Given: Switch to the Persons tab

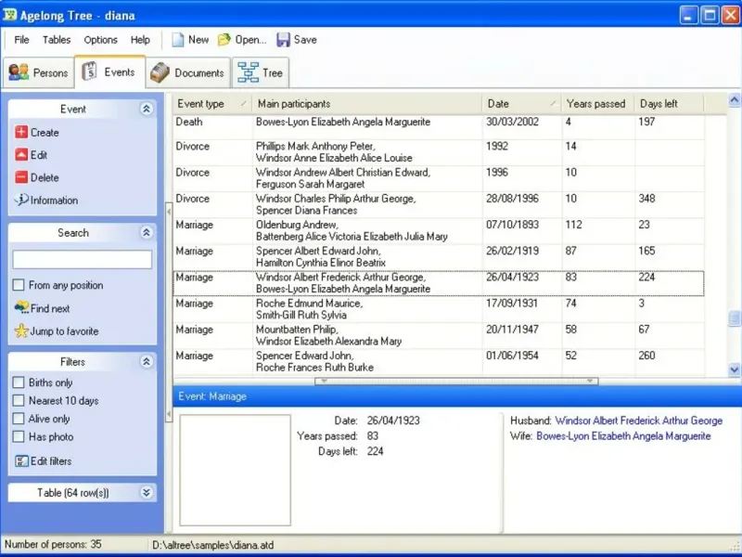Looking at the screenshot, I should pos(38,72).
